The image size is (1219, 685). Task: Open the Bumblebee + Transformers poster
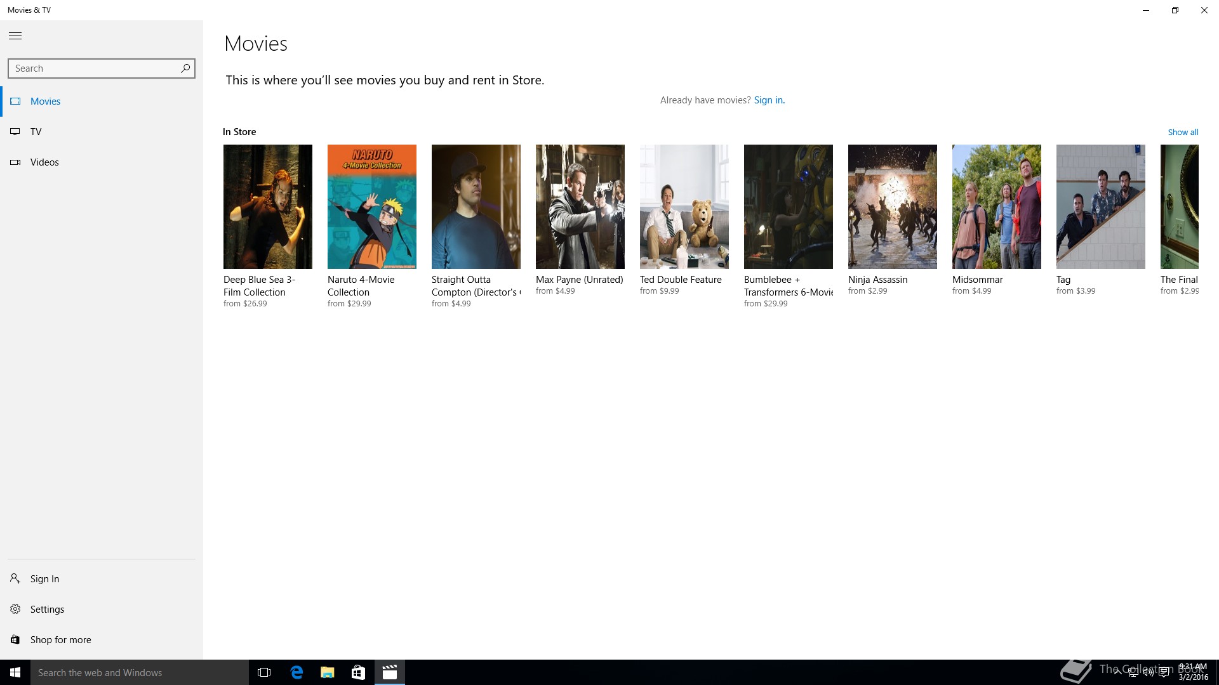click(789, 207)
